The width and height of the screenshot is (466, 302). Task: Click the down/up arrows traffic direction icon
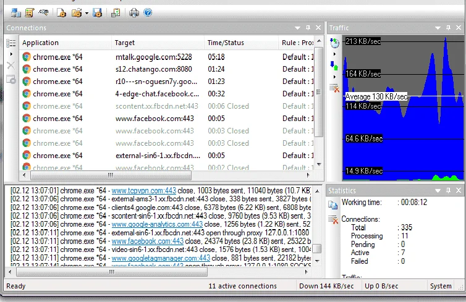click(334, 65)
